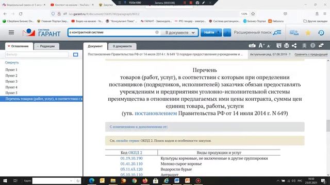330x185 pixels.
Task: Switch to the Закупки browser tab
Action: pyautogui.click(x=107, y=5)
